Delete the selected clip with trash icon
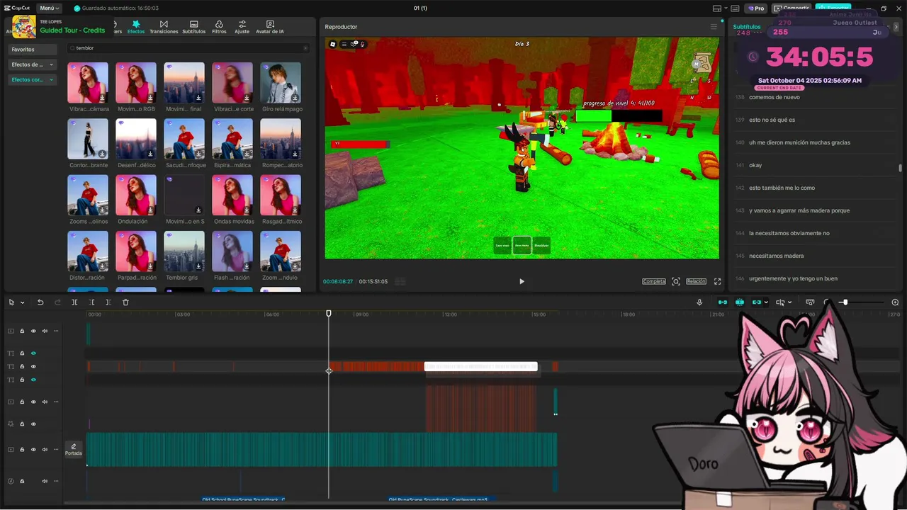The width and height of the screenshot is (907, 510). (125, 302)
